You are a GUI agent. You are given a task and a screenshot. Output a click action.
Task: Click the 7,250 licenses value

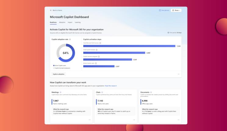pyautogui.click(x=178, y=46)
